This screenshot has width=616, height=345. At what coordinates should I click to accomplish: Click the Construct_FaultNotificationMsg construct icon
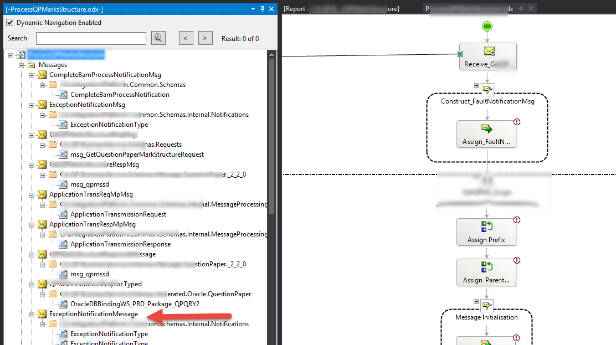pyautogui.click(x=487, y=89)
